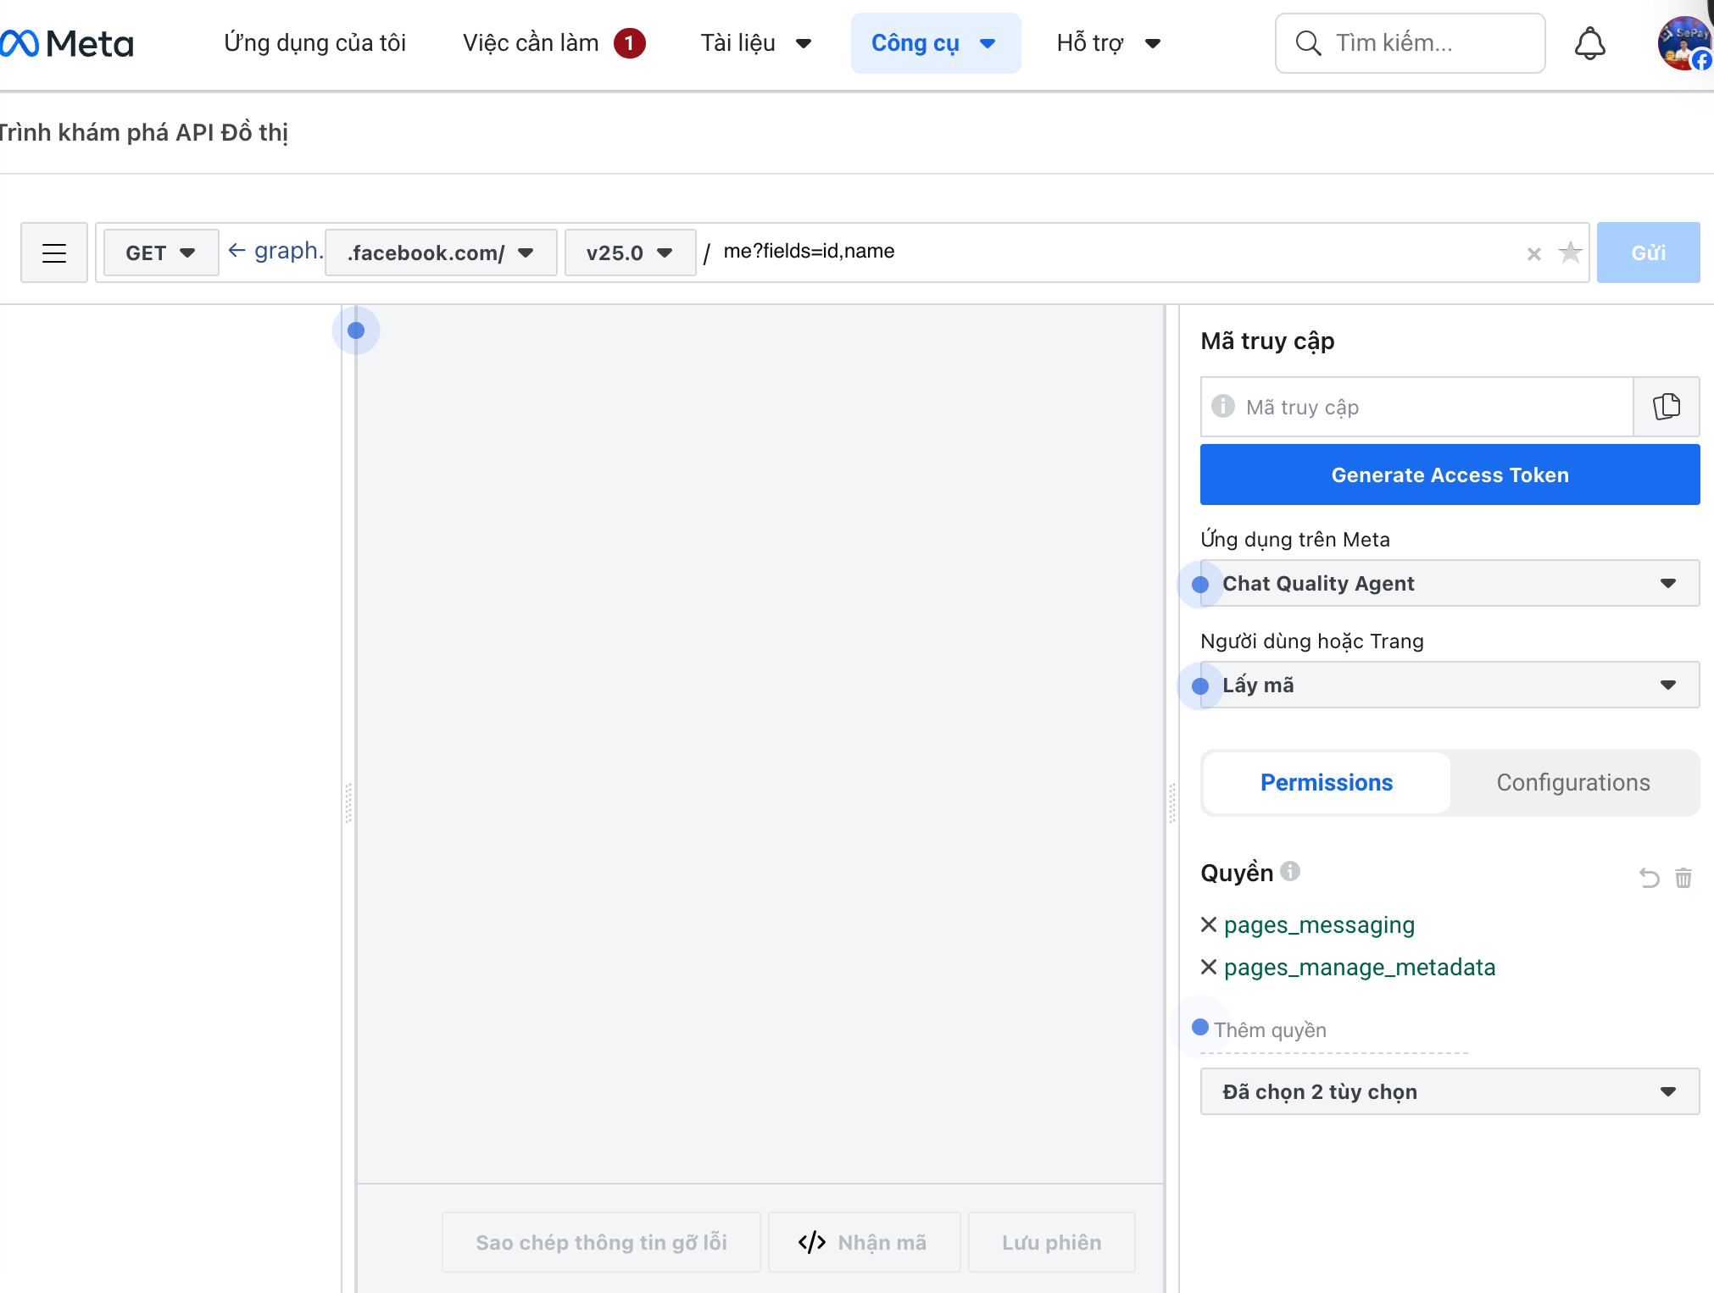1714x1293 pixels.
Task: Expand the 'Đã chọn 2 tùy chọn' dropdown
Action: 1449,1091
